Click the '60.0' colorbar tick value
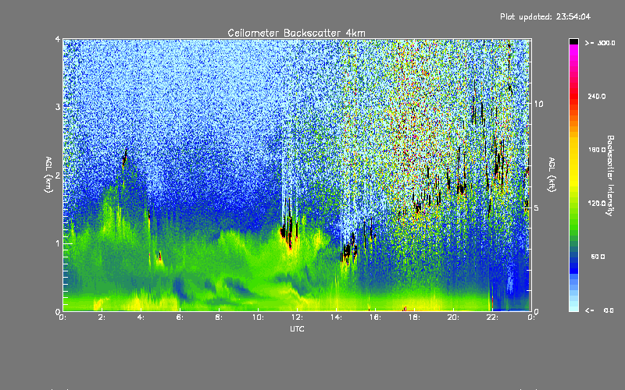625x390 pixels. pos(598,257)
